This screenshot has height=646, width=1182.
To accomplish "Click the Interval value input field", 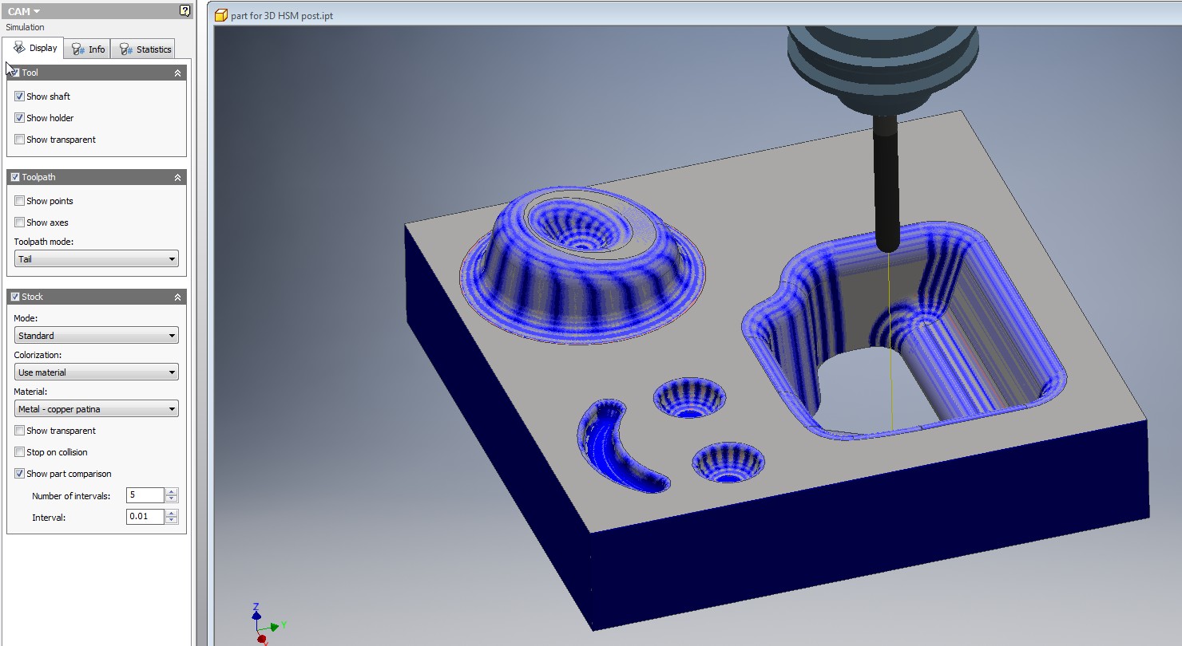I will coord(145,517).
